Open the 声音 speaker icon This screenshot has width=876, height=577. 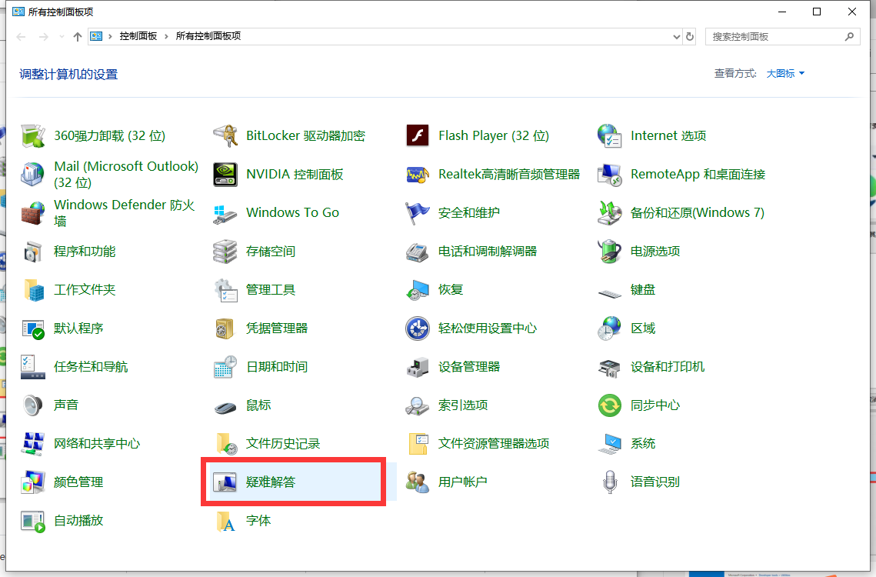(33, 405)
